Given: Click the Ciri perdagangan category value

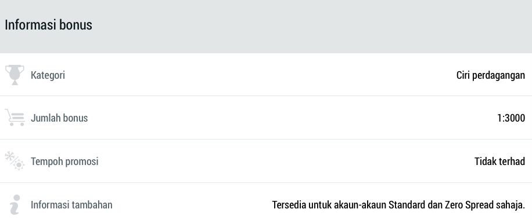Looking at the screenshot, I should 491,75.
